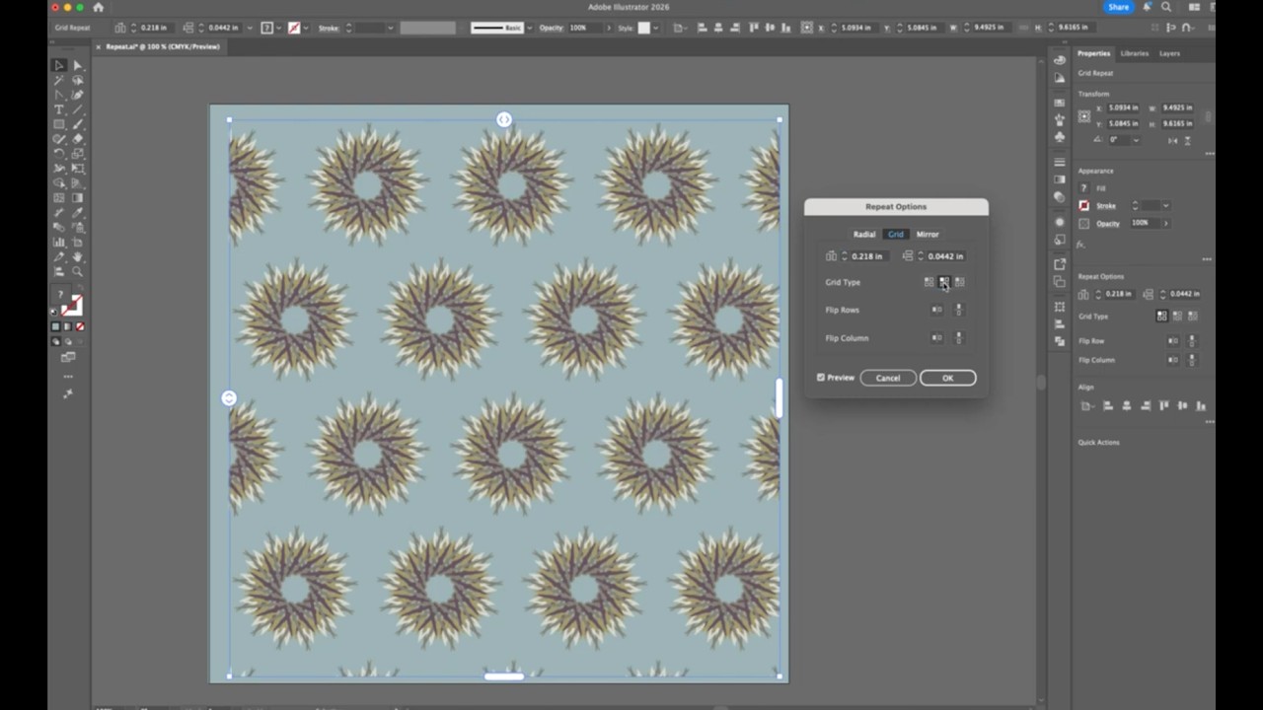Viewport: 1263px width, 710px height.
Task: Toggle the Preview checkbox
Action: point(821,378)
